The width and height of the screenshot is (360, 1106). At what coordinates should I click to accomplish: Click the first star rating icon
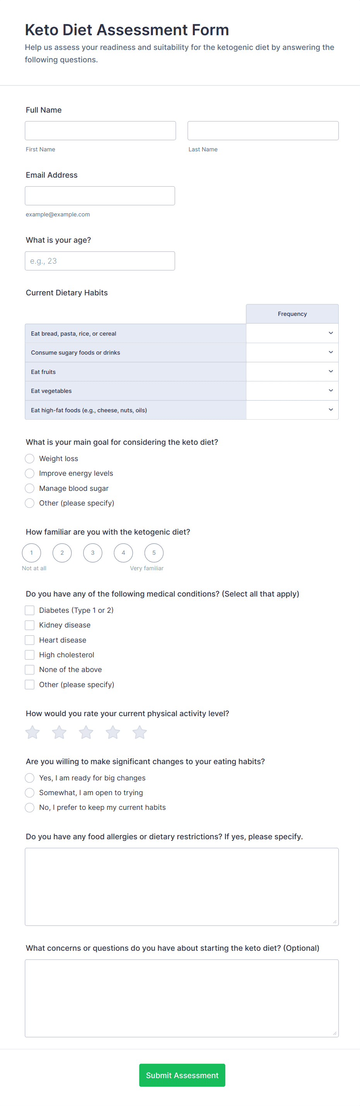33,732
